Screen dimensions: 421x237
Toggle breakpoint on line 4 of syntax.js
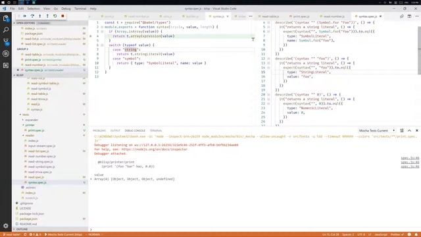click(x=91, y=36)
